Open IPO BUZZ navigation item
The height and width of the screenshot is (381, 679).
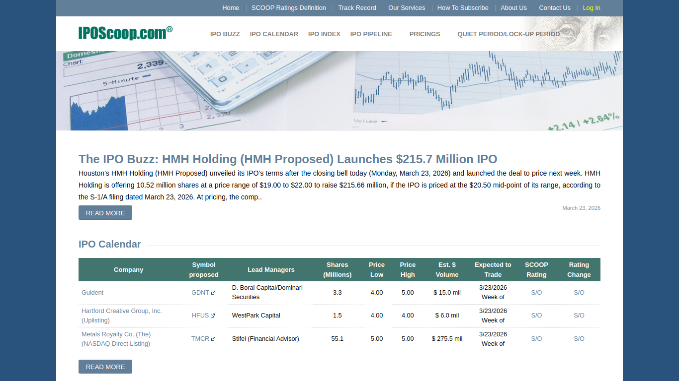[225, 34]
